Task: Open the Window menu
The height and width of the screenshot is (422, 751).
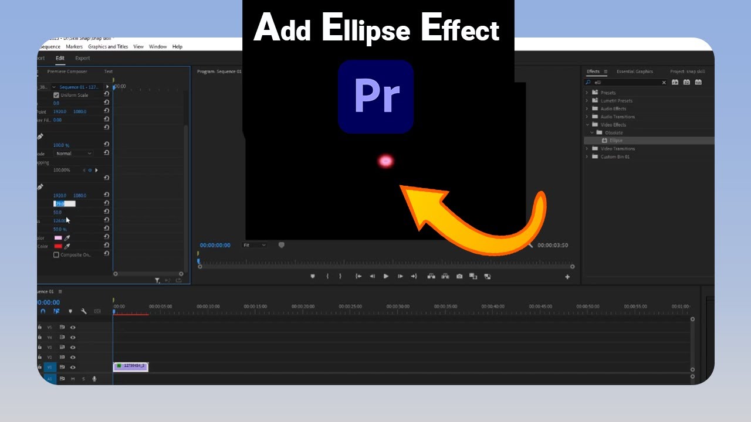Action: [x=158, y=47]
